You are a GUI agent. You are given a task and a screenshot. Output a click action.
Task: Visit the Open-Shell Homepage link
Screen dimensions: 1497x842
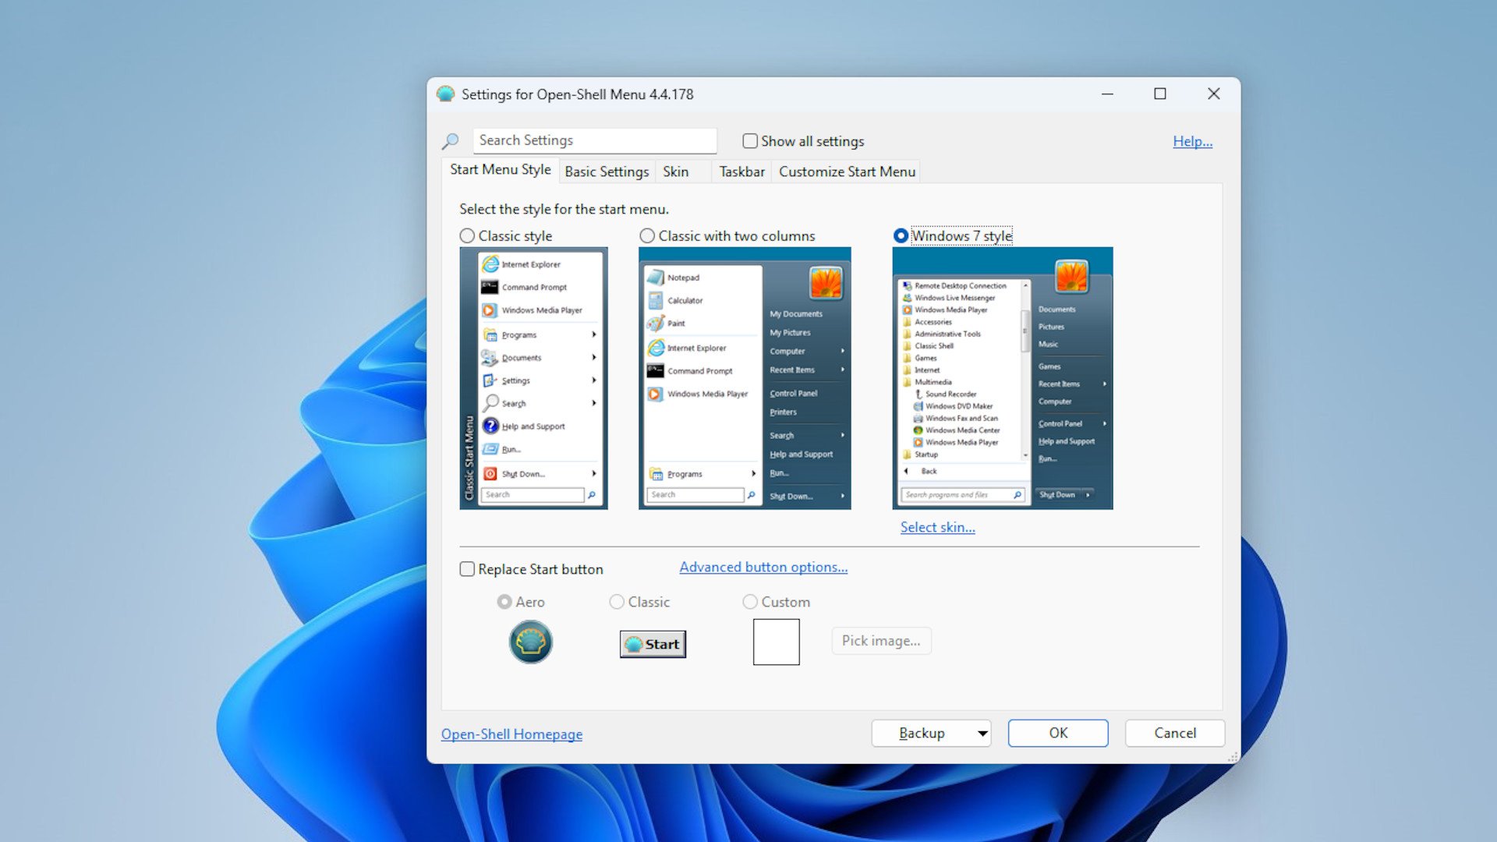(511, 734)
